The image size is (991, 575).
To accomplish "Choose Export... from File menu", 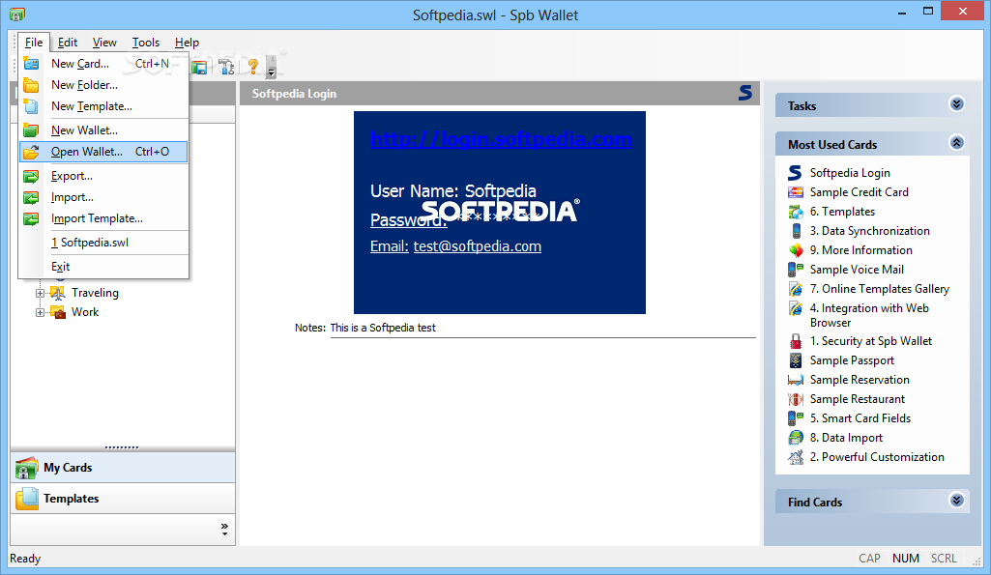I will [103, 176].
